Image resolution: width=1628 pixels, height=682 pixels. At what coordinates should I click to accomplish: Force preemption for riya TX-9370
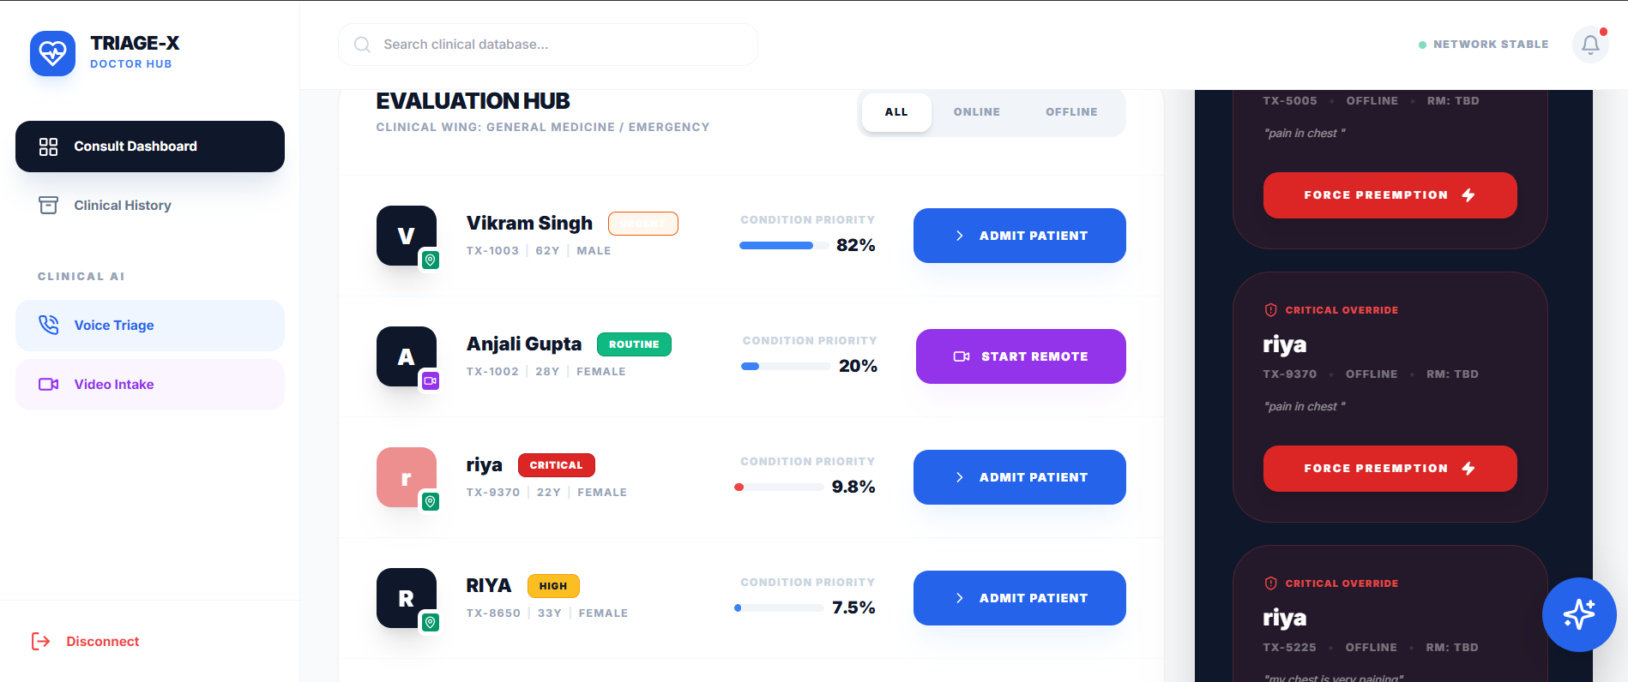click(1390, 469)
